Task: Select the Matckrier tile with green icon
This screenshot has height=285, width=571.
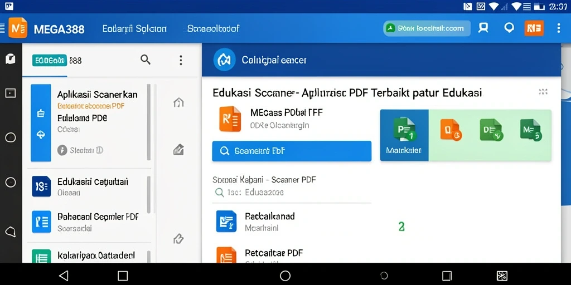Action: tap(404, 135)
